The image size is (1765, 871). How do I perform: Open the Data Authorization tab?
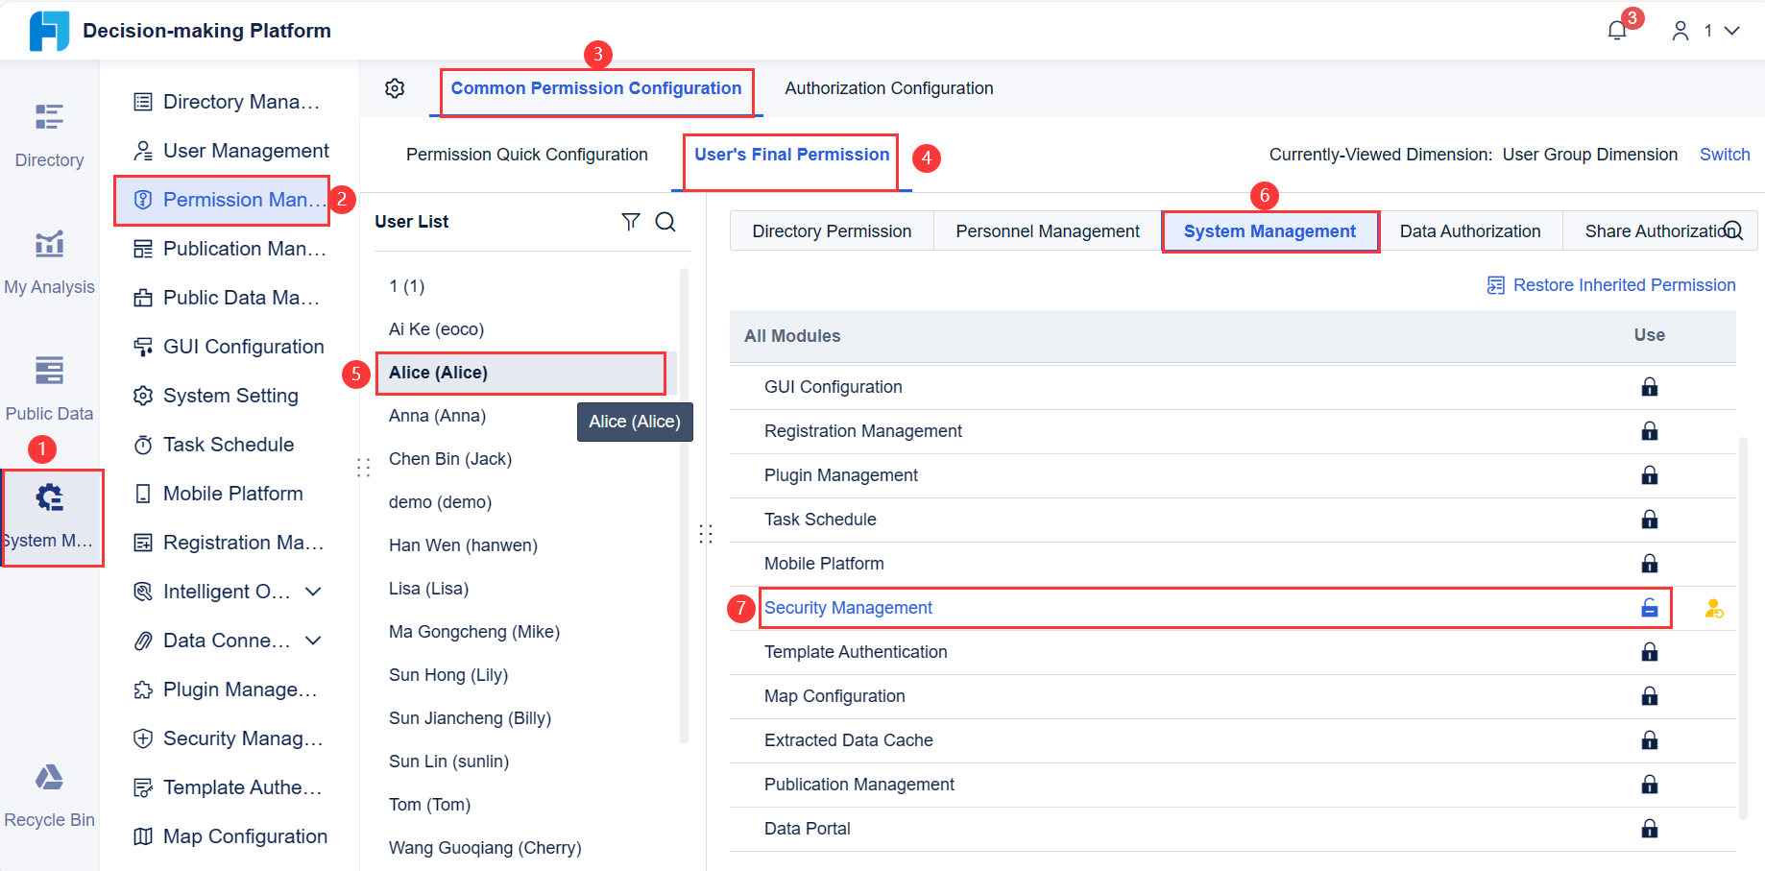click(x=1469, y=230)
